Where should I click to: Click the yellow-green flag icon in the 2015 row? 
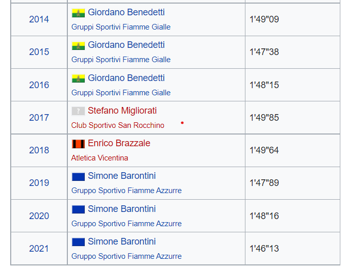[78, 46]
